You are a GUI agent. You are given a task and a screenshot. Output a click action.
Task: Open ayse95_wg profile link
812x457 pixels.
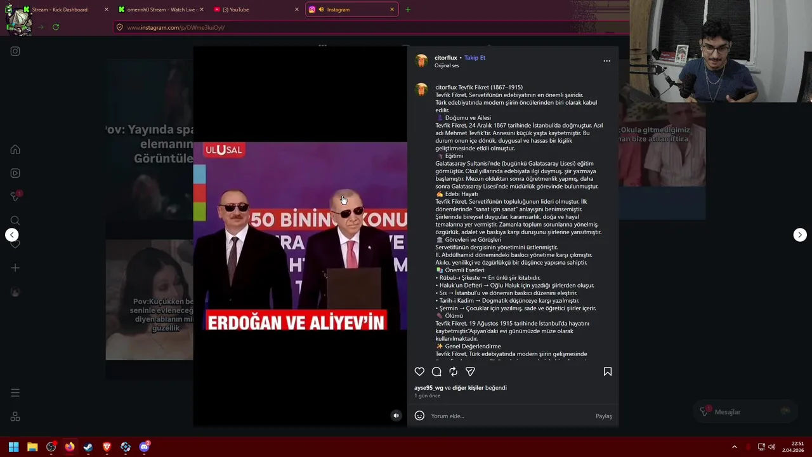click(x=429, y=388)
